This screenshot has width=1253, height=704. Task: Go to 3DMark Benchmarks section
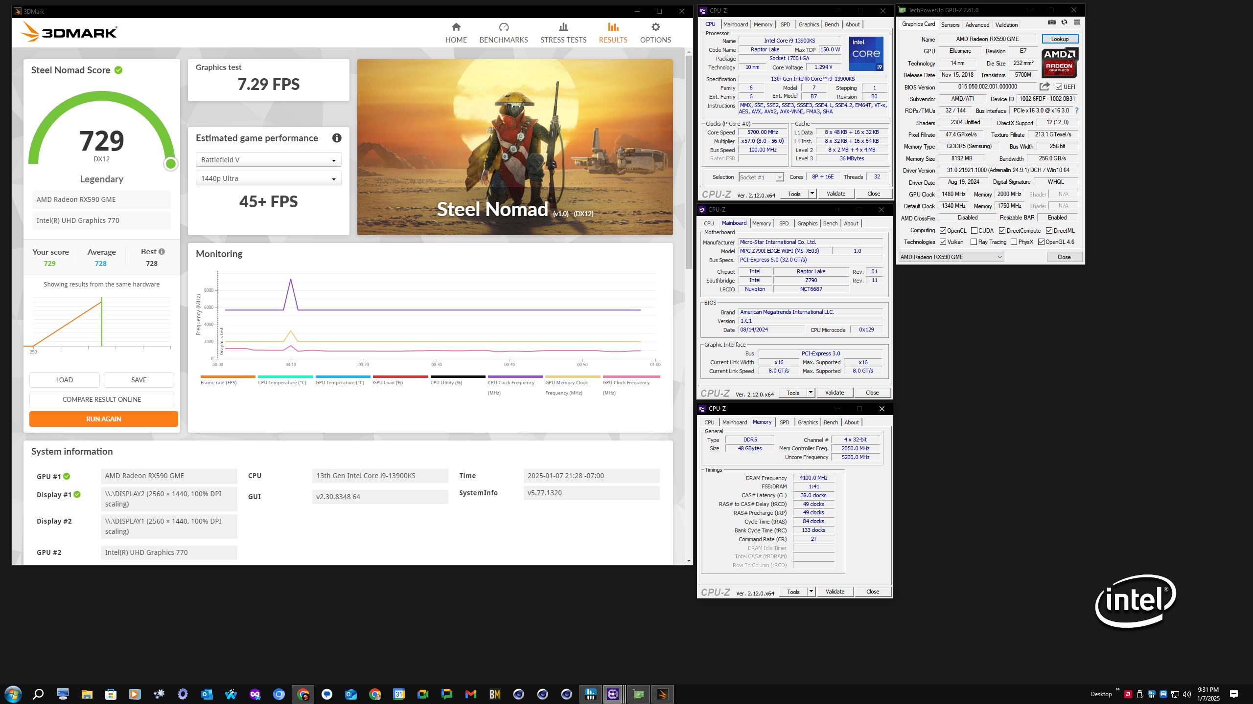[504, 33]
